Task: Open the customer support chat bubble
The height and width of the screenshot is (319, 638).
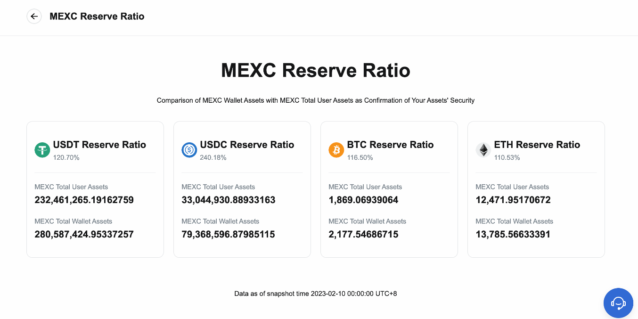Action: tap(618, 303)
